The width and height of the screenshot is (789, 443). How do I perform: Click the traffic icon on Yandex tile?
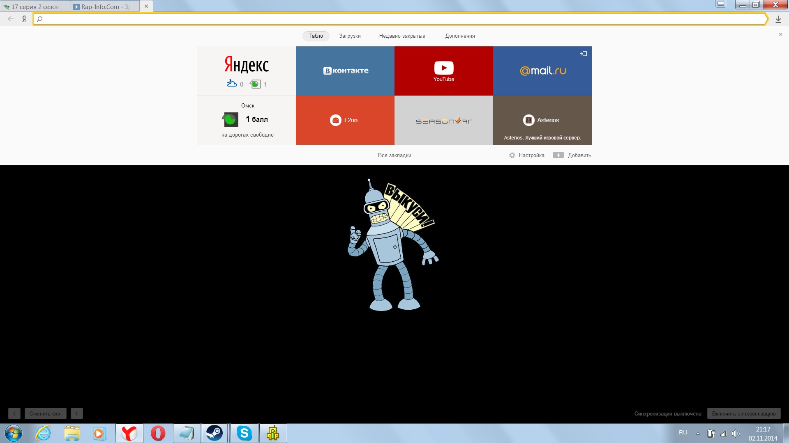click(x=255, y=84)
